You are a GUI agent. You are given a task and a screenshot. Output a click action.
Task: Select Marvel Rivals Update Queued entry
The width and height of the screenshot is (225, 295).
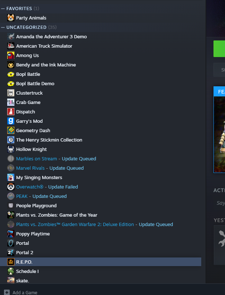50,168
